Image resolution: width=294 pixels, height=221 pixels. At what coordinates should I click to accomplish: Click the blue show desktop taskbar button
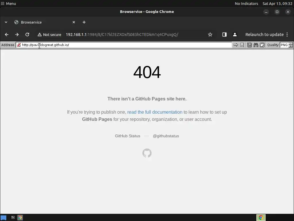click(x=3, y=218)
